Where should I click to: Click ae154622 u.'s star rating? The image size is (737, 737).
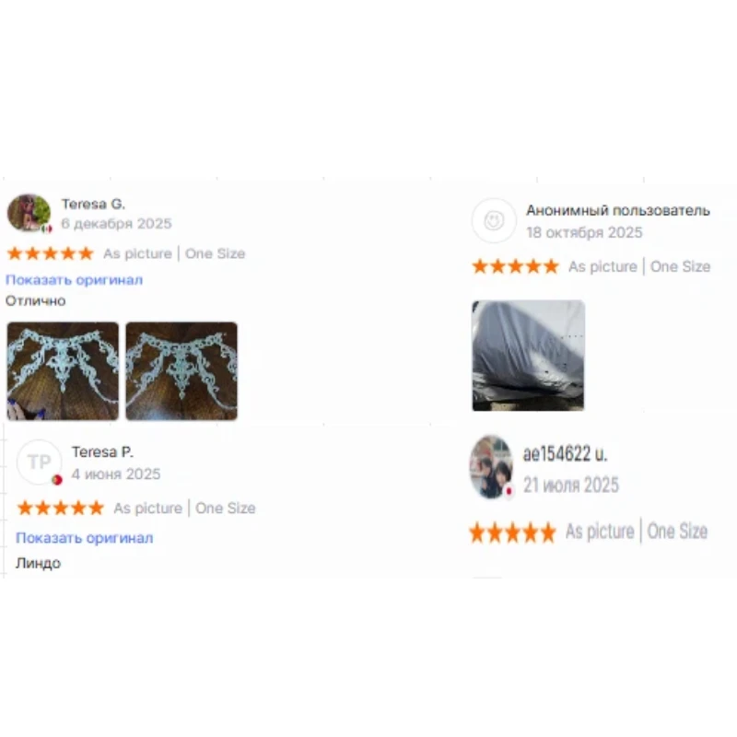click(512, 532)
